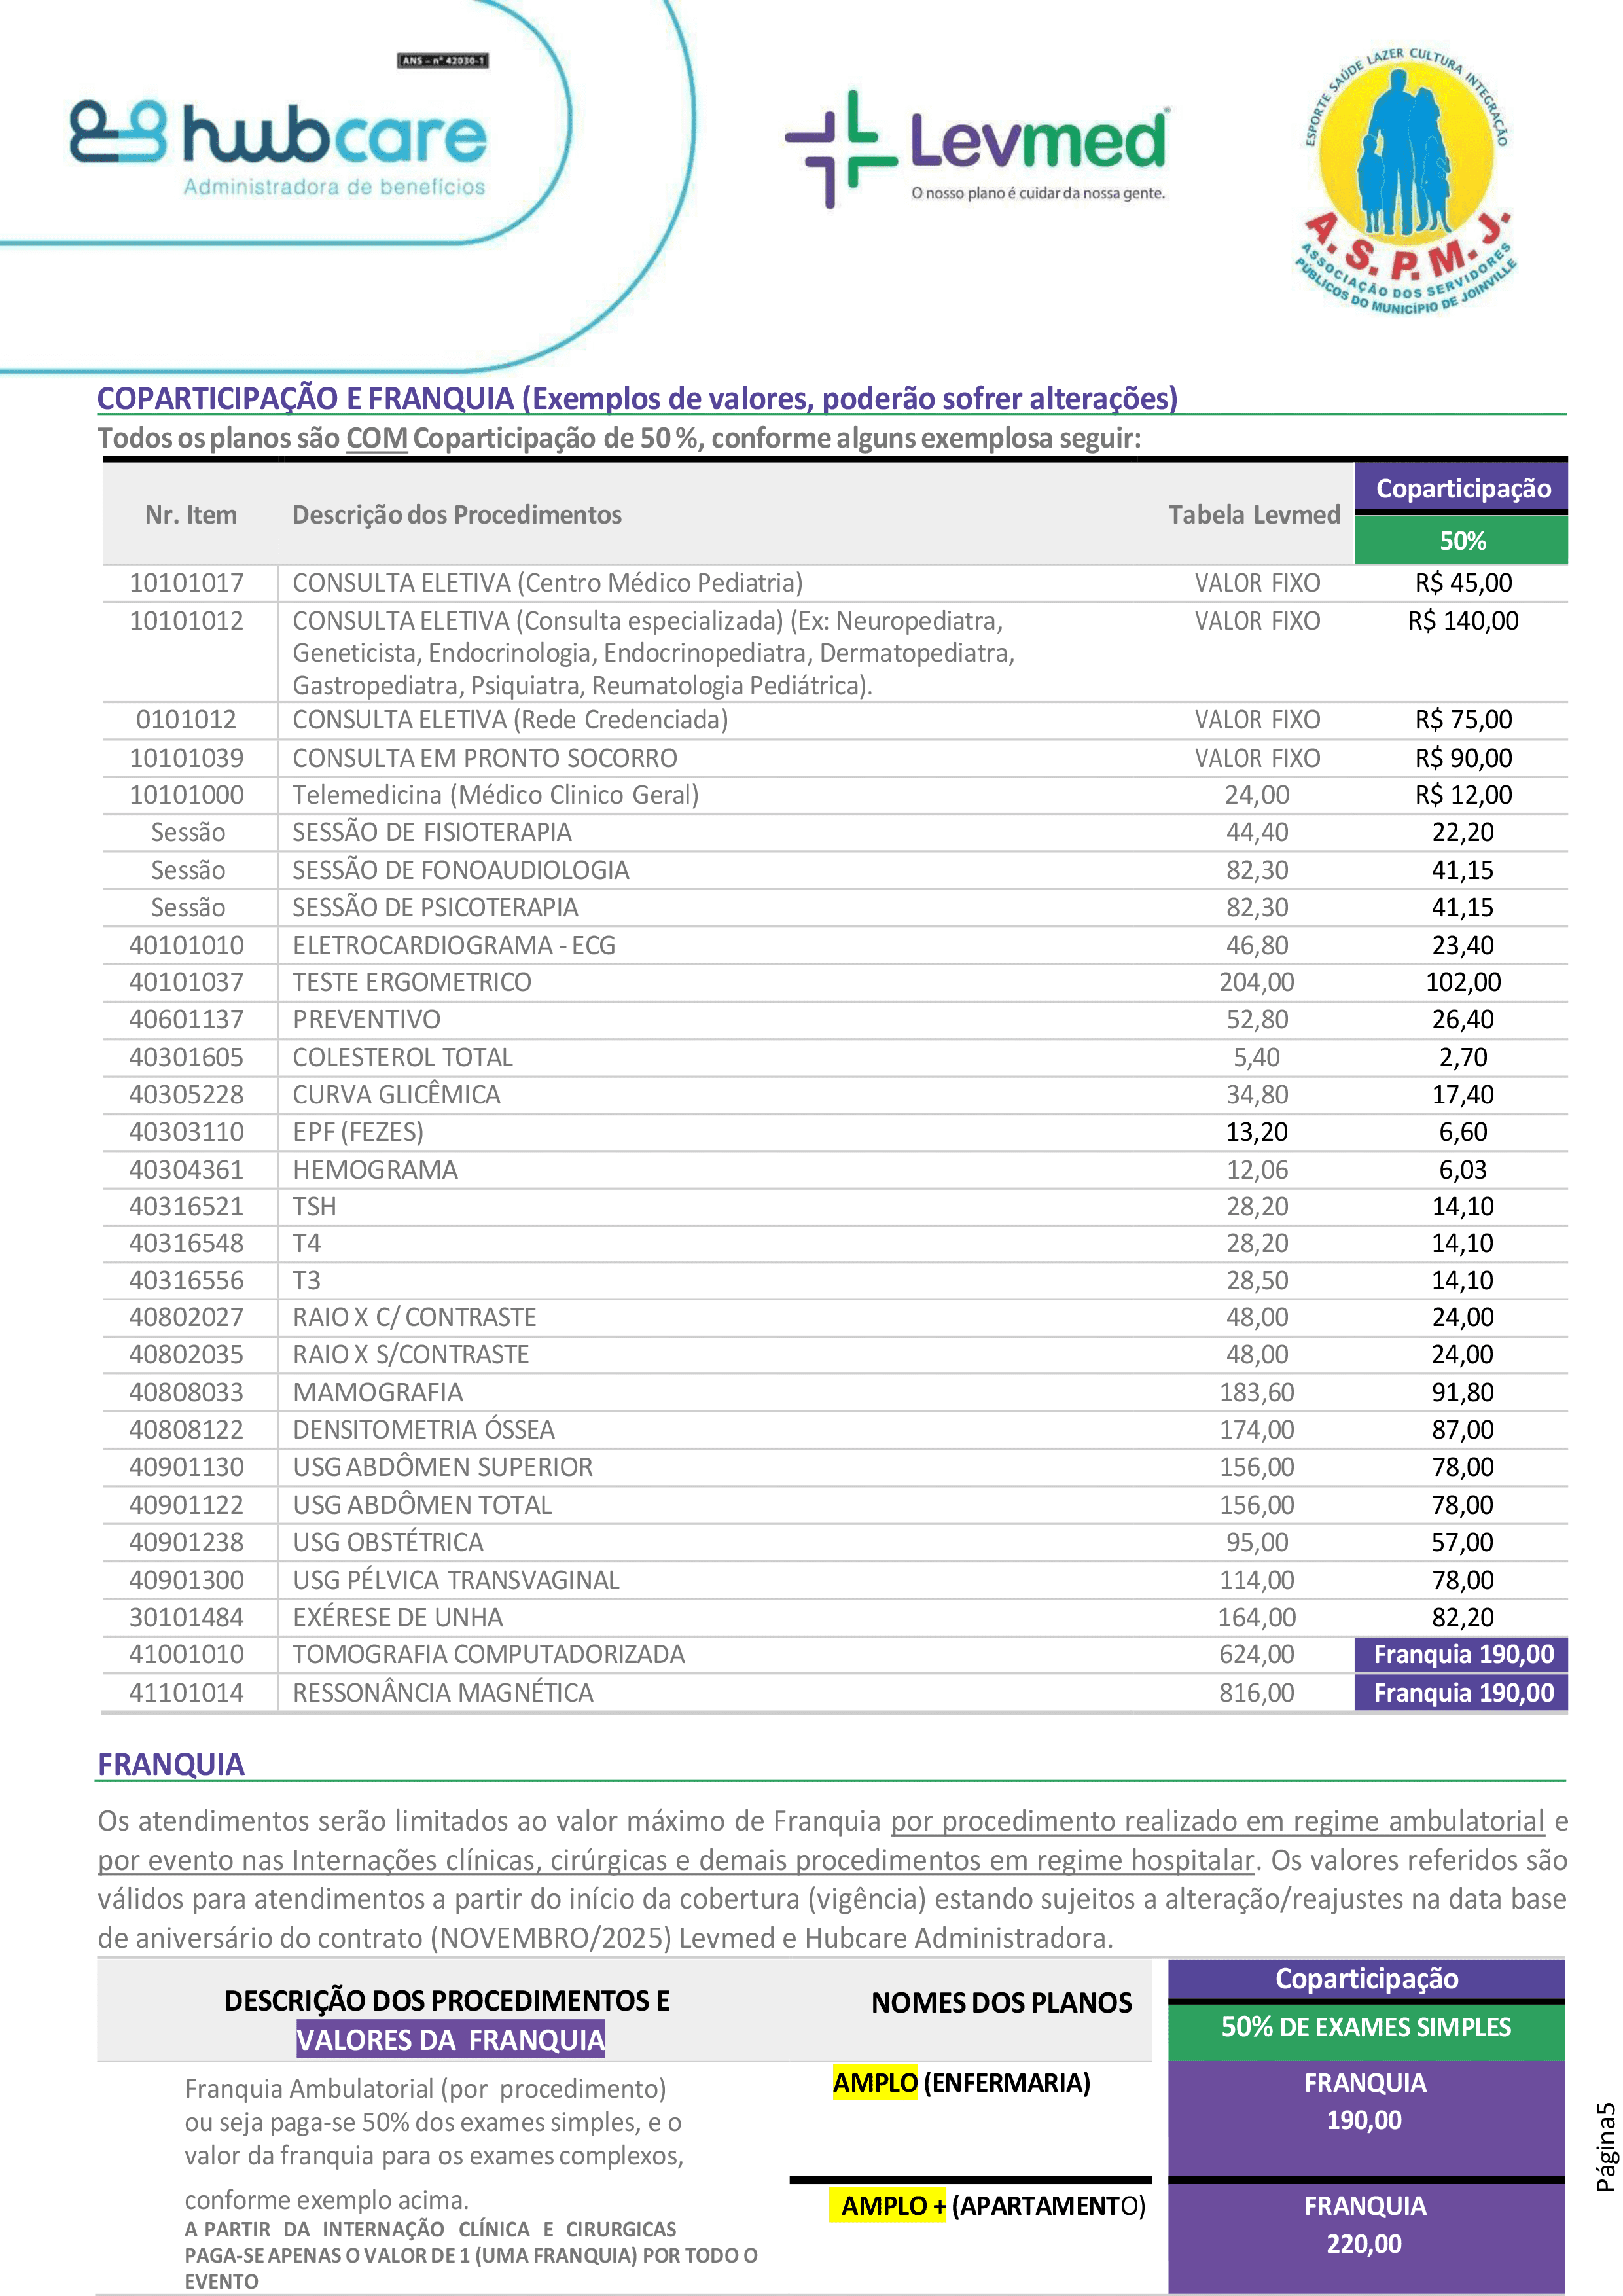
Task: Select the 'PREVENTIVO' procedure
Action: (366, 1019)
